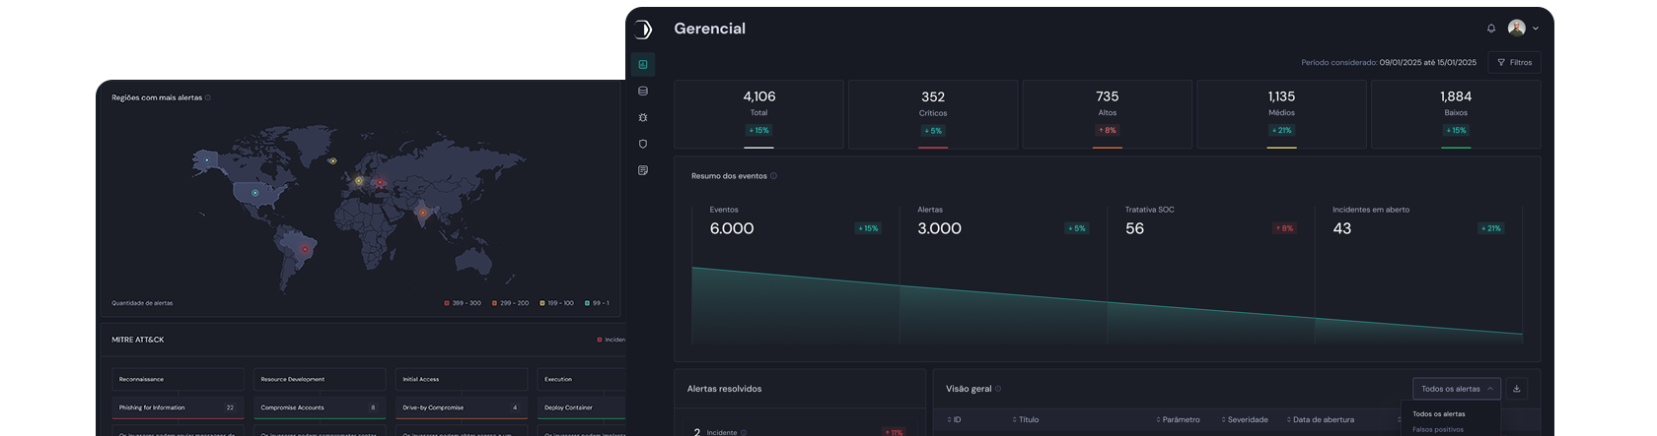Open the Críticos alerts card
The image size is (1657, 436).
click(933, 113)
